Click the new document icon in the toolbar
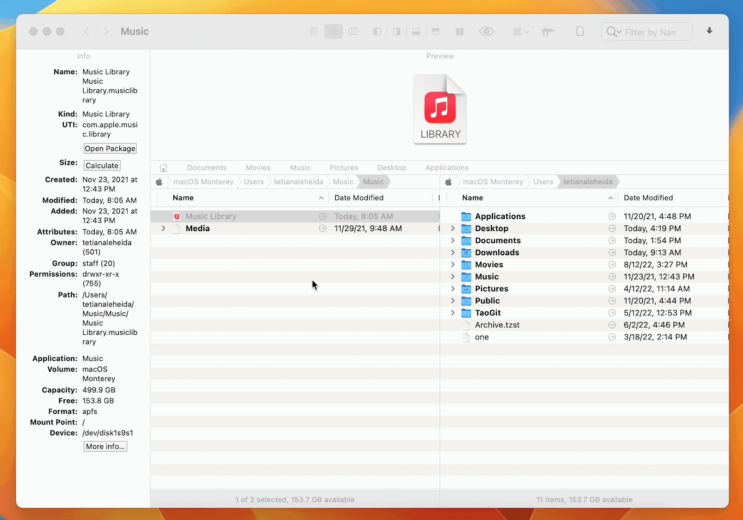Screen dimensions: 743x520 click(x=580, y=31)
